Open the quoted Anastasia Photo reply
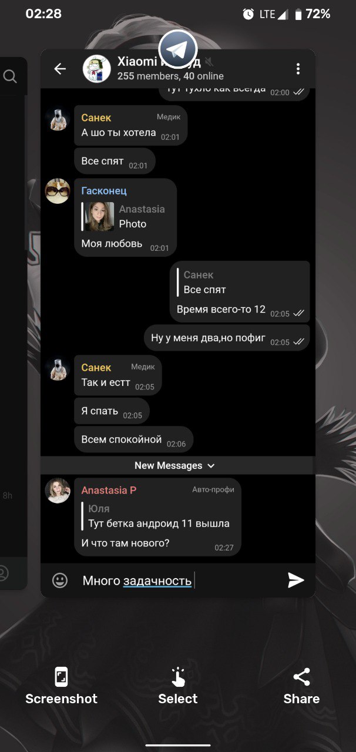356x752 pixels. pos(125,216)
